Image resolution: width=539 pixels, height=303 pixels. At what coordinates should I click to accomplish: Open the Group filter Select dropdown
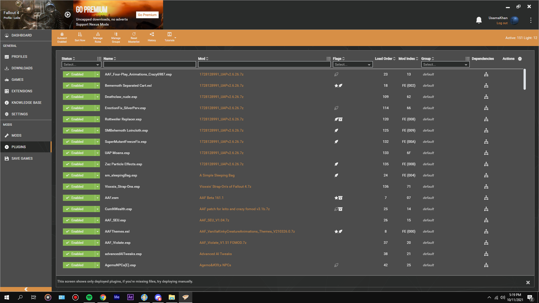tap(445, 65)
